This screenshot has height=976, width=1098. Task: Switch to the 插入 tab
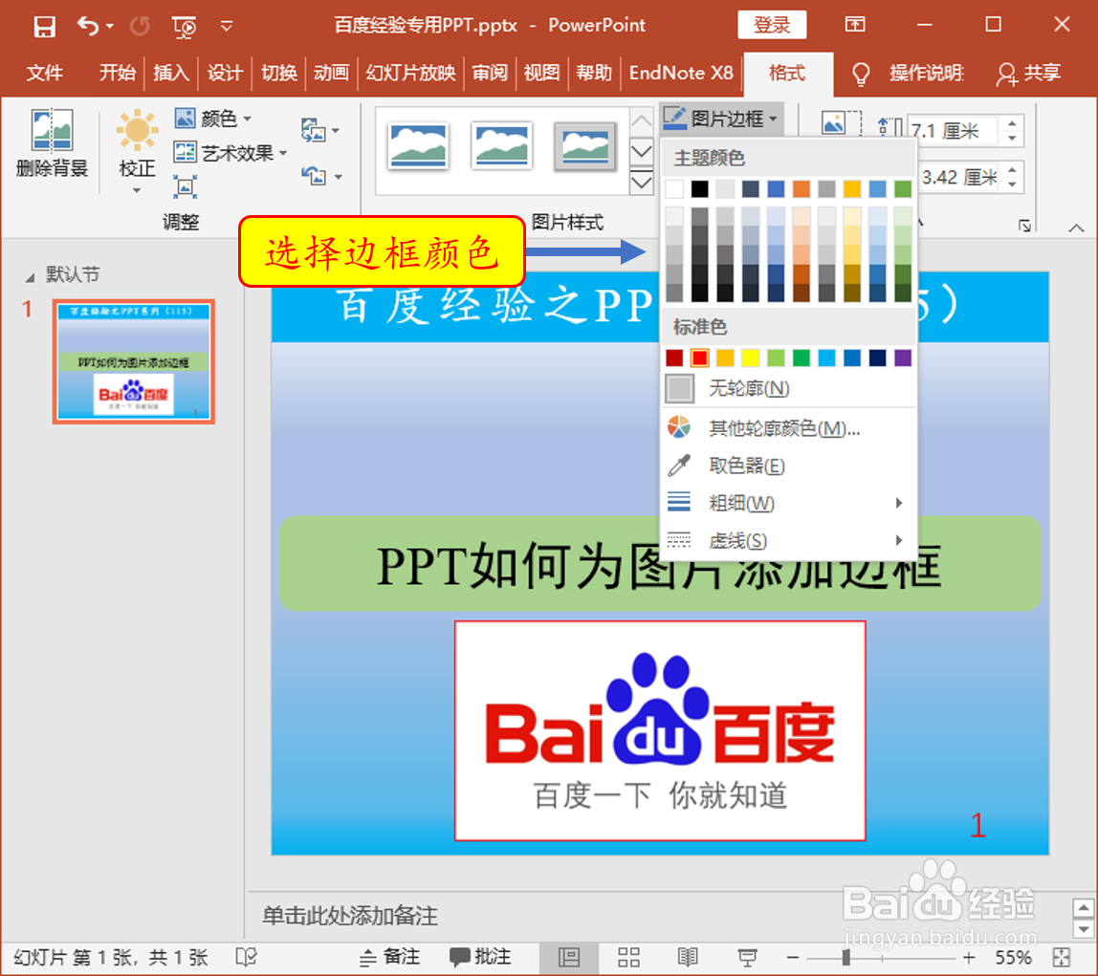pos(171,73)
